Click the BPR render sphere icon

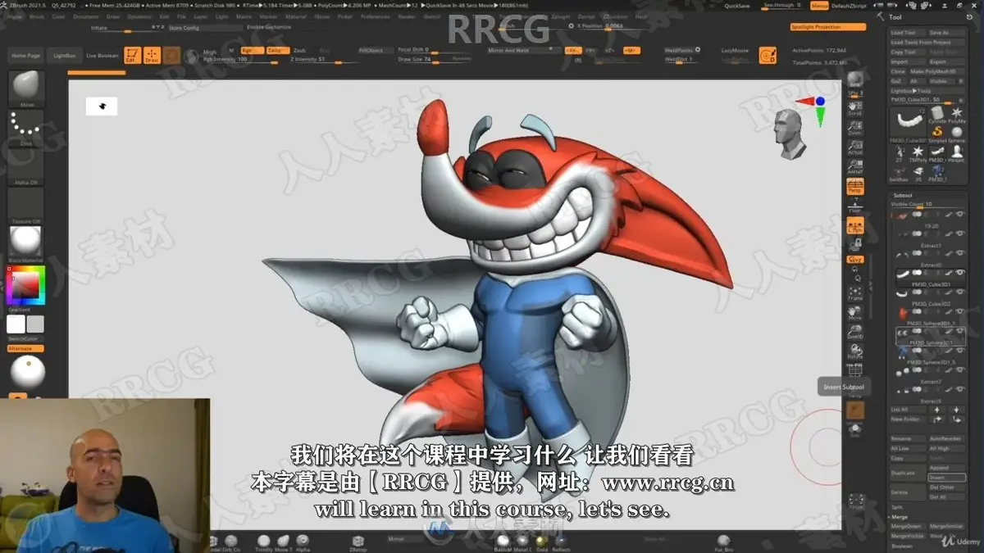coord(855,79)
